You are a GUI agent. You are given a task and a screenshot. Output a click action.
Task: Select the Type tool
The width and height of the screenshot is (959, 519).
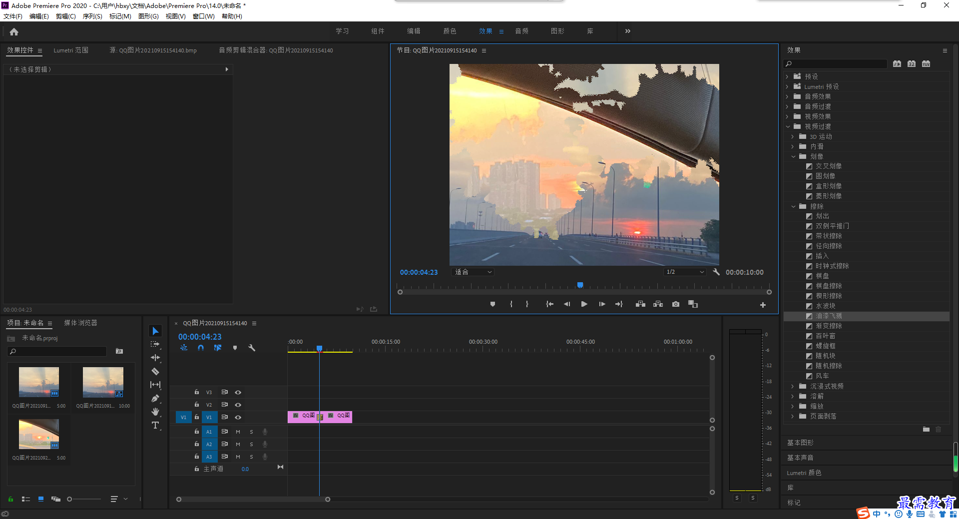click(155, 425)
